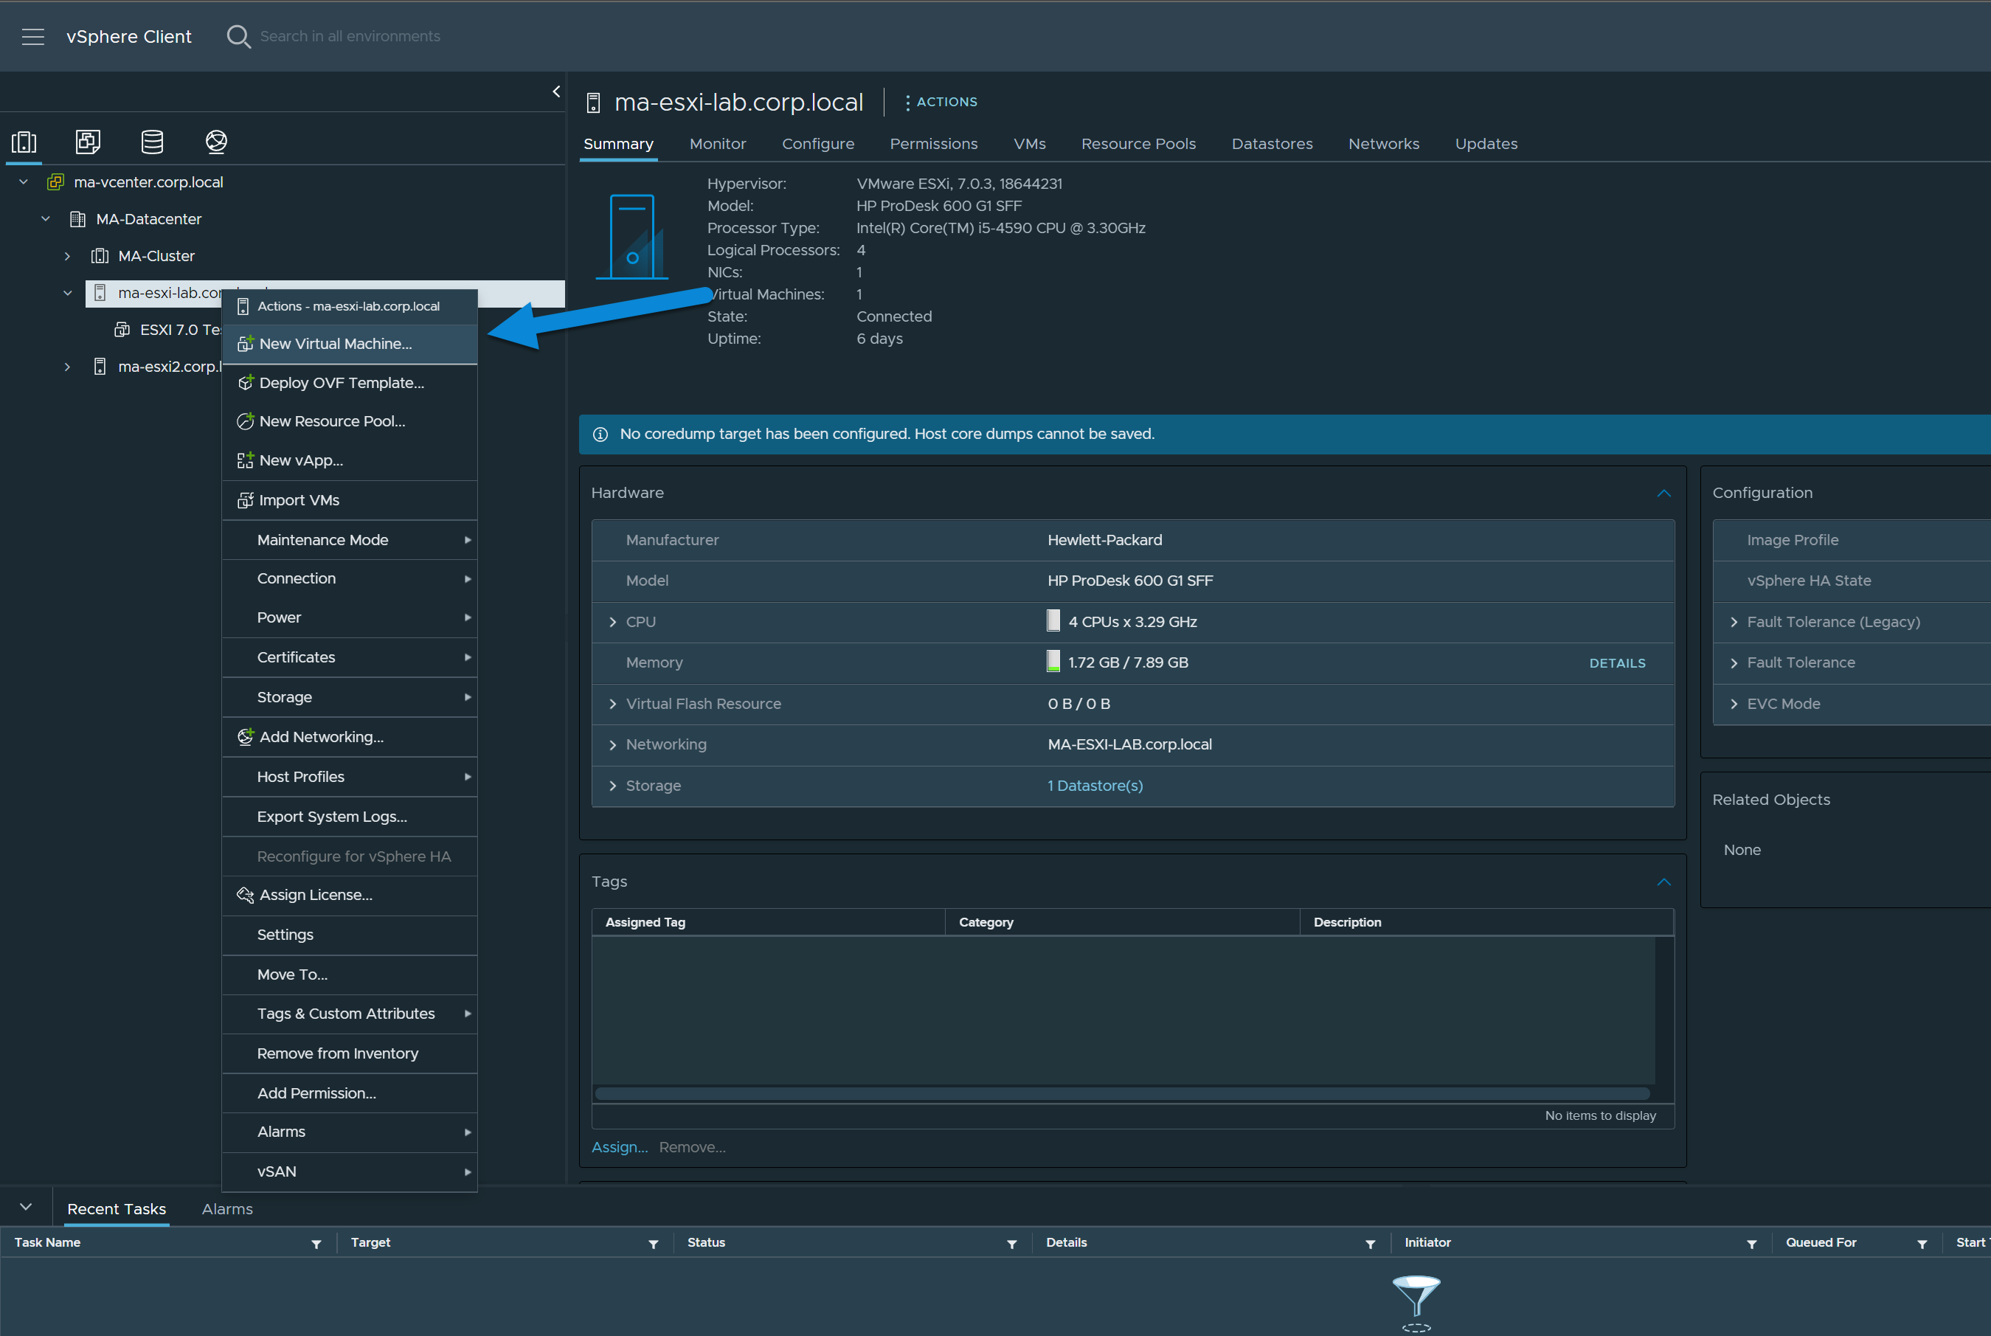The image size is (1991, 1336).
Task: Click the New Virtual Machine icon
Action: pyautogui.click(x=246, y=343)
